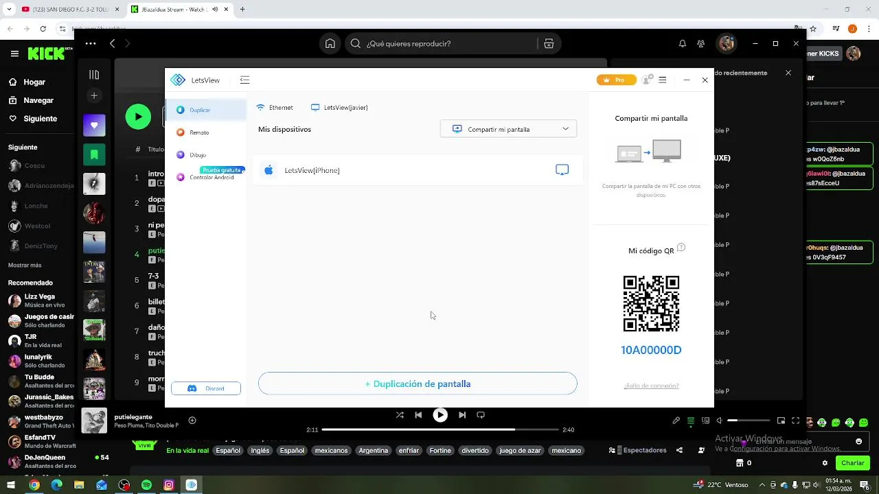Click screen mirror icon for LetsView[iPhone]

tap(562, 170)
